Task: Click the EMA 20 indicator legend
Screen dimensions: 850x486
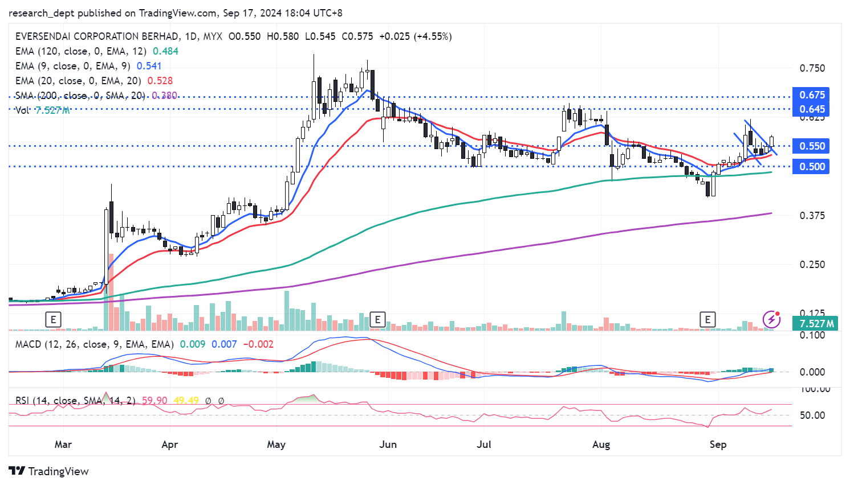Action: point(78,81)
